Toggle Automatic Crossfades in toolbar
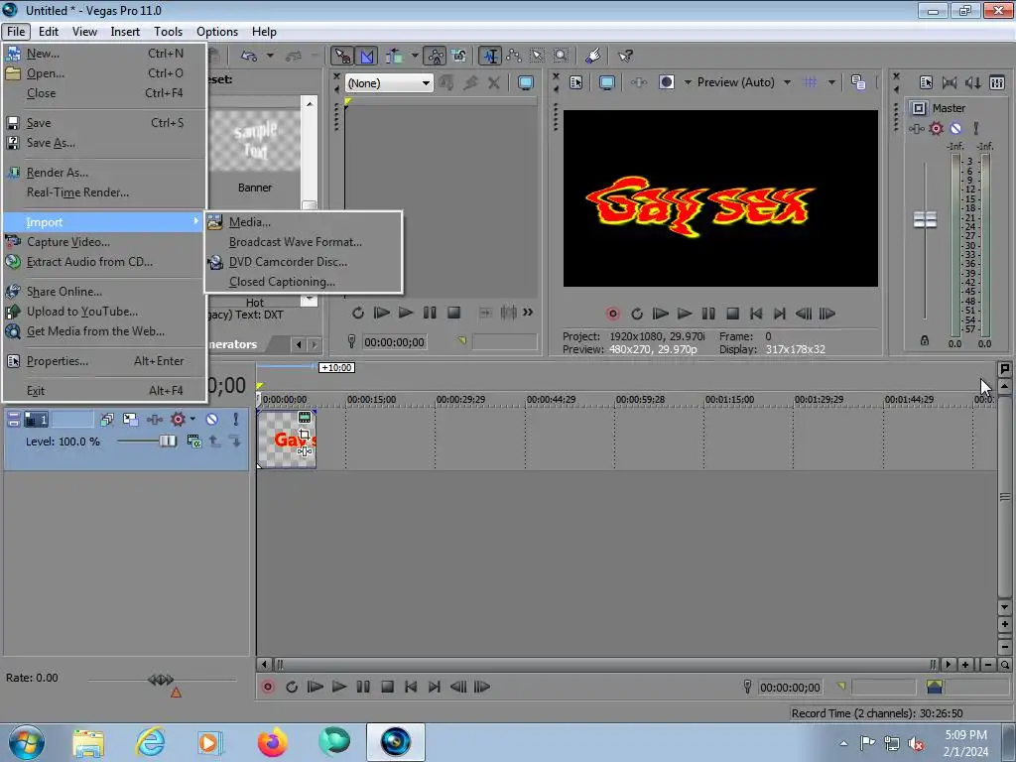The image size is (1016, 762). [367, 57]
